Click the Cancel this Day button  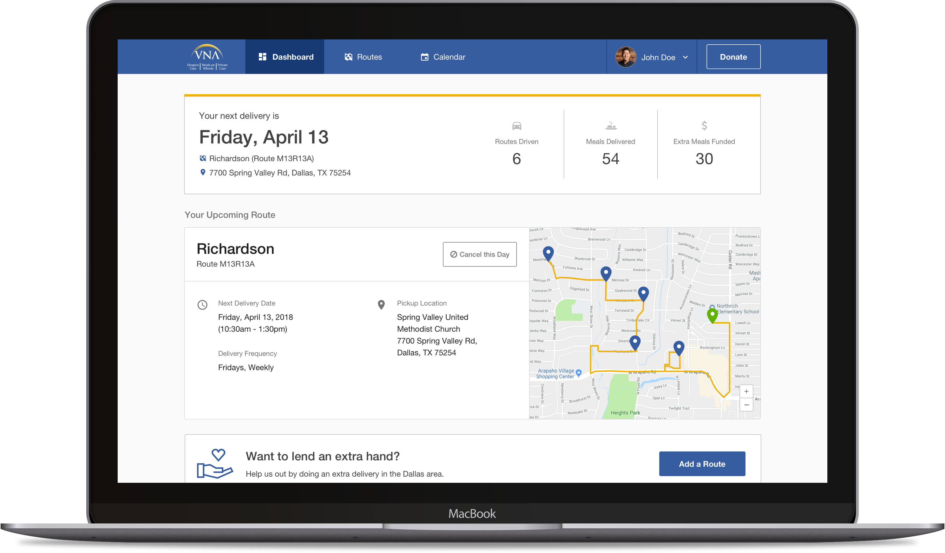[x=480, y=254]
